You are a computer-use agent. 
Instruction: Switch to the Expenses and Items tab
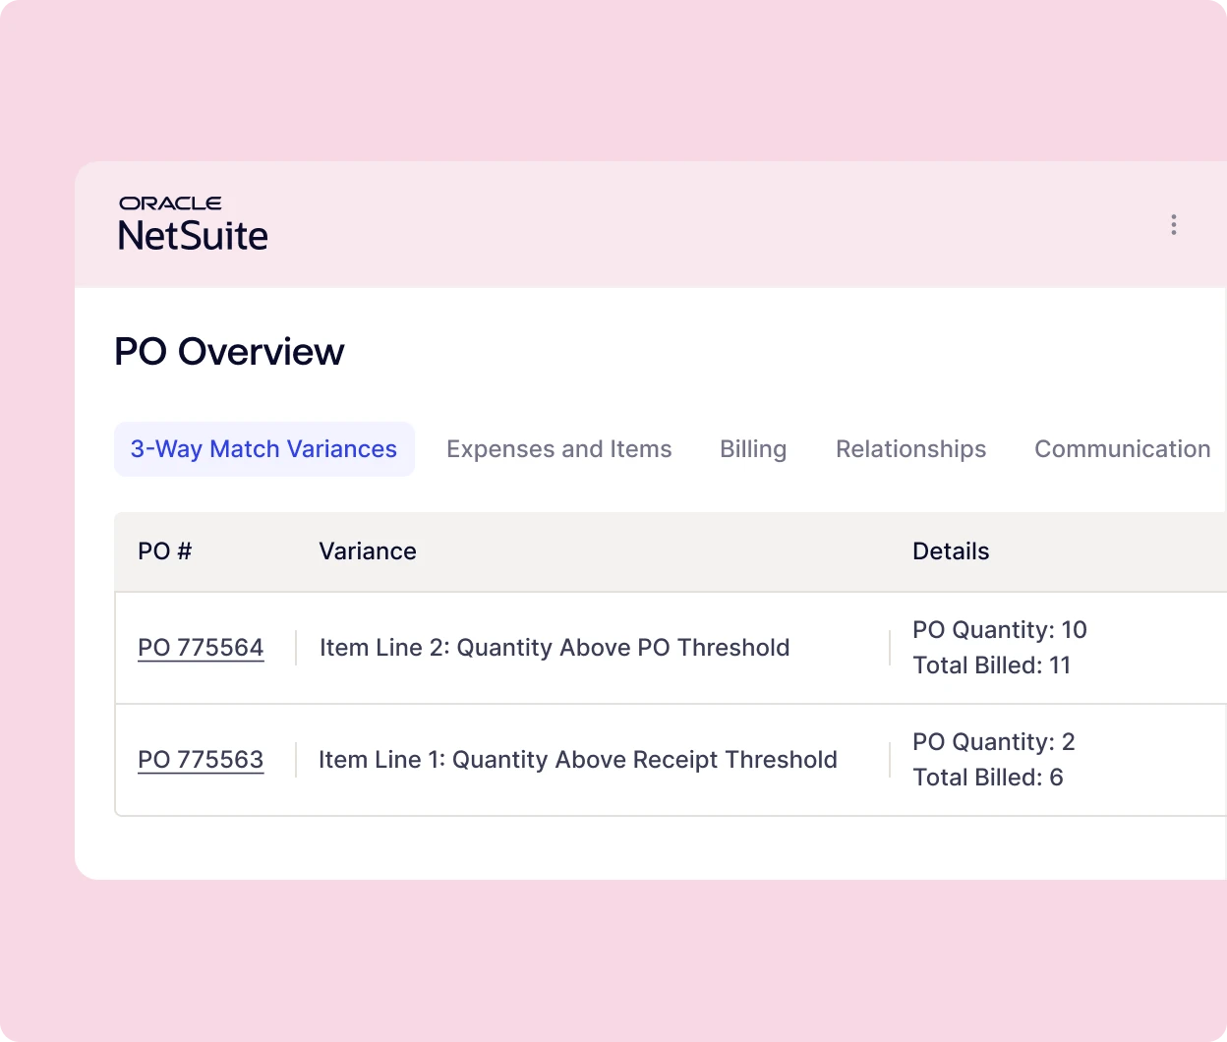pyautogui.click(x=558, y=449)
